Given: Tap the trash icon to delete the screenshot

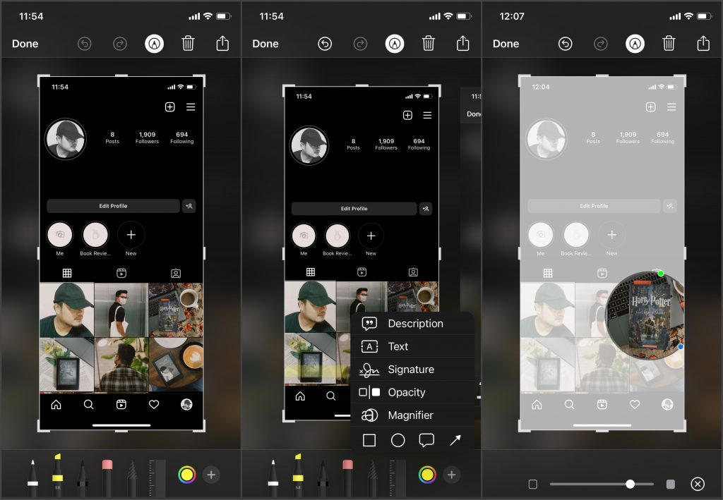Looking at the screenshot, I should tap(188, 43).
